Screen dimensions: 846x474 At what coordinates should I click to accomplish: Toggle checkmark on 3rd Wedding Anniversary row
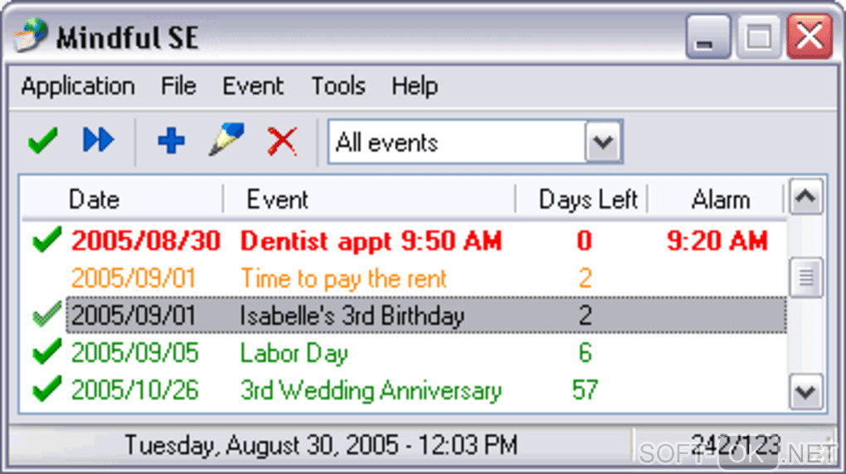point(46,389)
